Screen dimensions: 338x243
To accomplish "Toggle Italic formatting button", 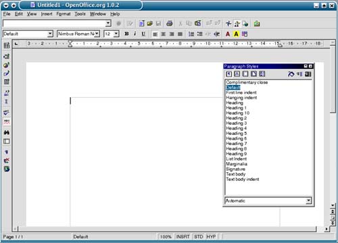I will [135, 34].
